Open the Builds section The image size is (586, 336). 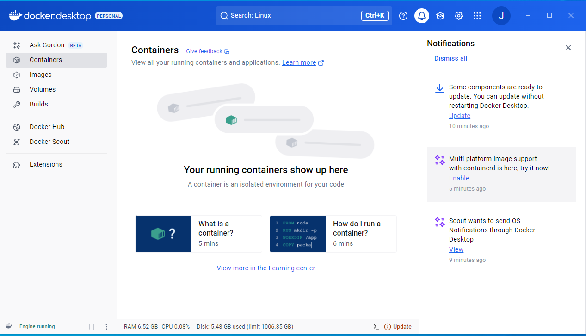(56, 104)
